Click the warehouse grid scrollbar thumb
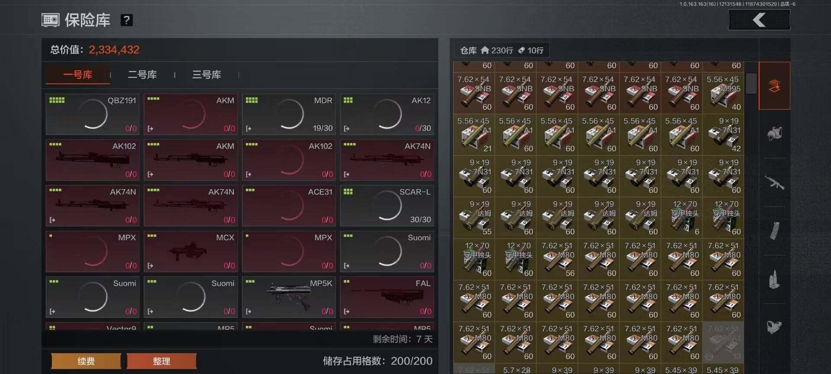831x374 pixels. pyautogui.click(x=751, y=83)
